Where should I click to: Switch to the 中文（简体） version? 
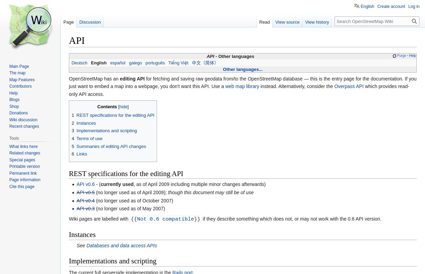[x=205, y=63]
